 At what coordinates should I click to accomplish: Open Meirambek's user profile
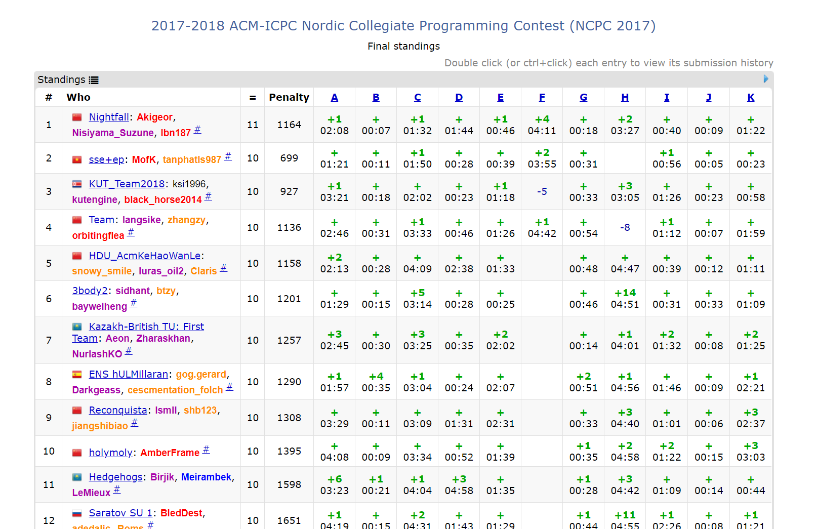206,477
